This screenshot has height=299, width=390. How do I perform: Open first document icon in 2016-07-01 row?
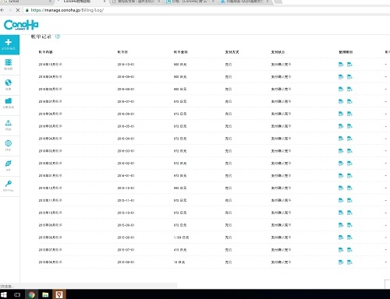click(x=341, y=101)
